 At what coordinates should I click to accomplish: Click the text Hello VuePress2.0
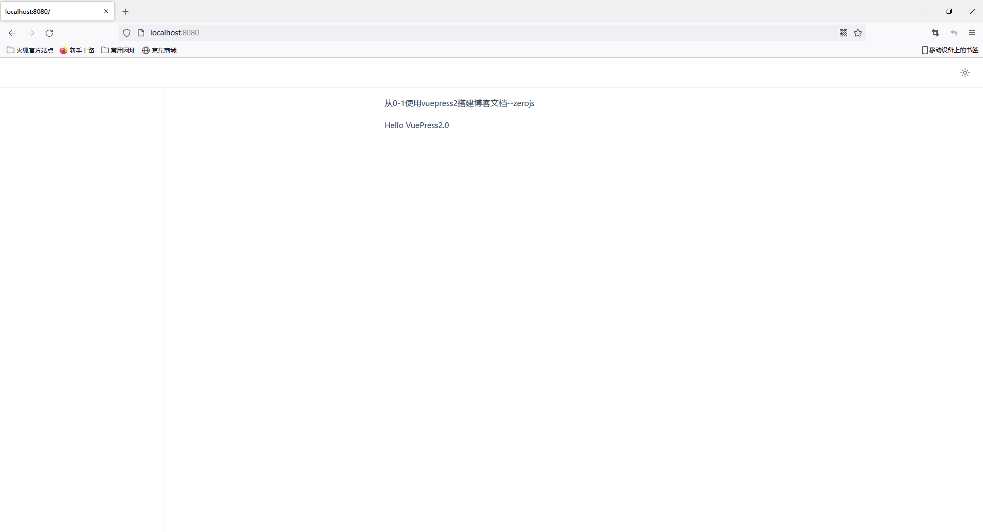click(x=416, y=125)
